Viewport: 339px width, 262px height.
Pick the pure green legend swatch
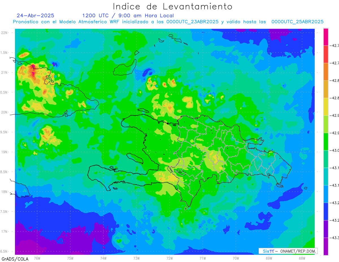(326, 142)
